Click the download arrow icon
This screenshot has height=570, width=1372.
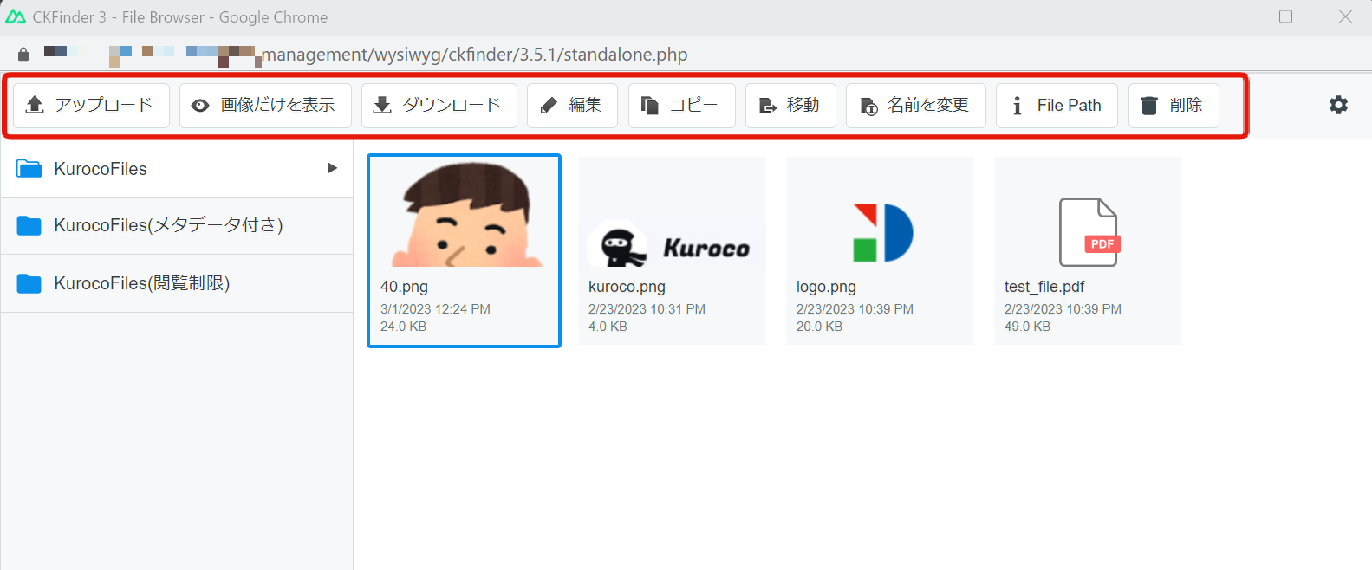[382, 105]
